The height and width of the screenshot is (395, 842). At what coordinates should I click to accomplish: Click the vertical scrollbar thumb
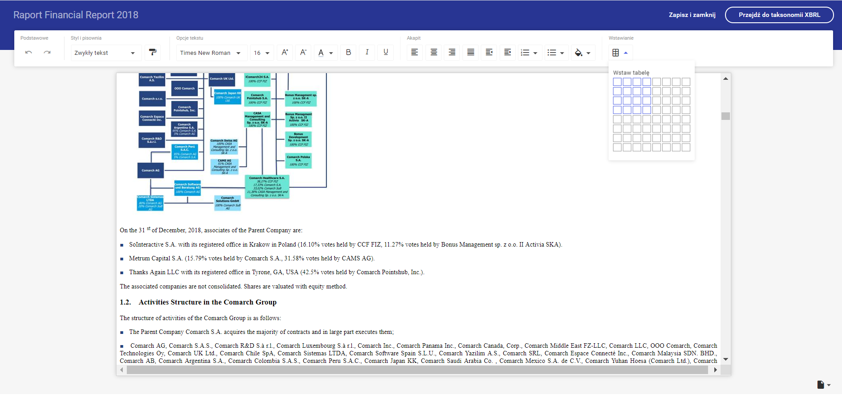point(725,116)
